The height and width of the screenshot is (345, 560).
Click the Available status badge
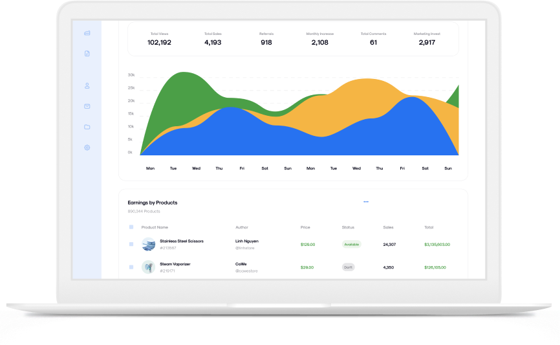click(x=352, y=245)
